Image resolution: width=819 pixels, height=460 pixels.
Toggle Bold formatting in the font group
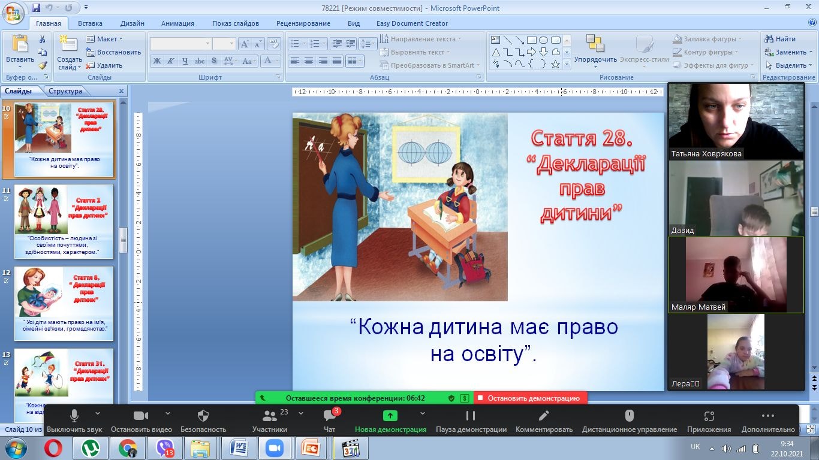tap(156, 61)
